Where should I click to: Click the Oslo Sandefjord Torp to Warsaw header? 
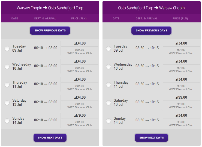(151, 8)
